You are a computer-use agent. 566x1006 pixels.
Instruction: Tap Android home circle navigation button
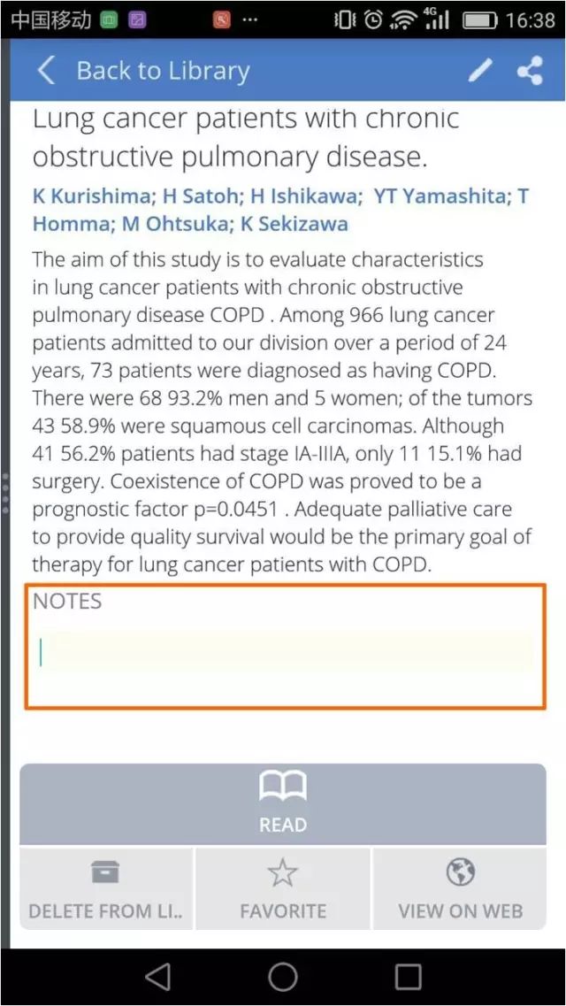(x=283, y=977)
